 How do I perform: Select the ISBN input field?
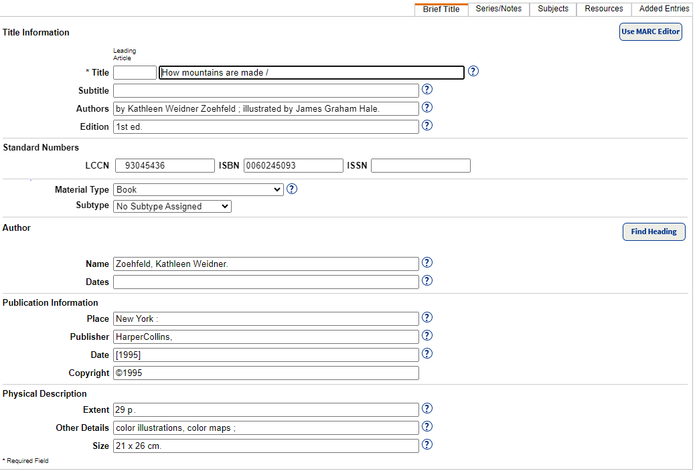[293, 165]
